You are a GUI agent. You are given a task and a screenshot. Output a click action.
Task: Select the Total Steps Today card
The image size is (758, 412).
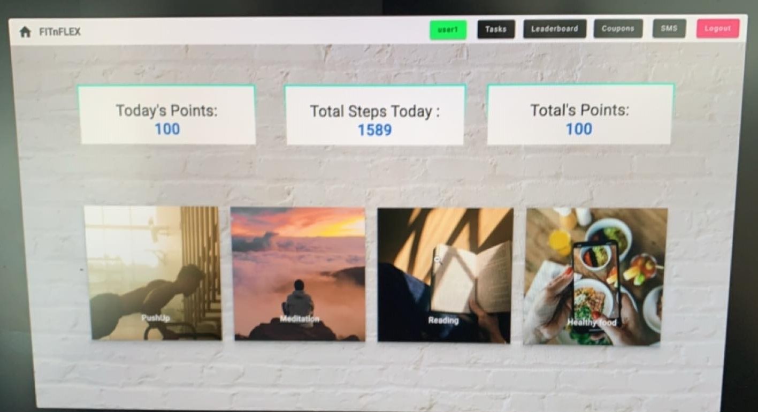pos(375,115)
